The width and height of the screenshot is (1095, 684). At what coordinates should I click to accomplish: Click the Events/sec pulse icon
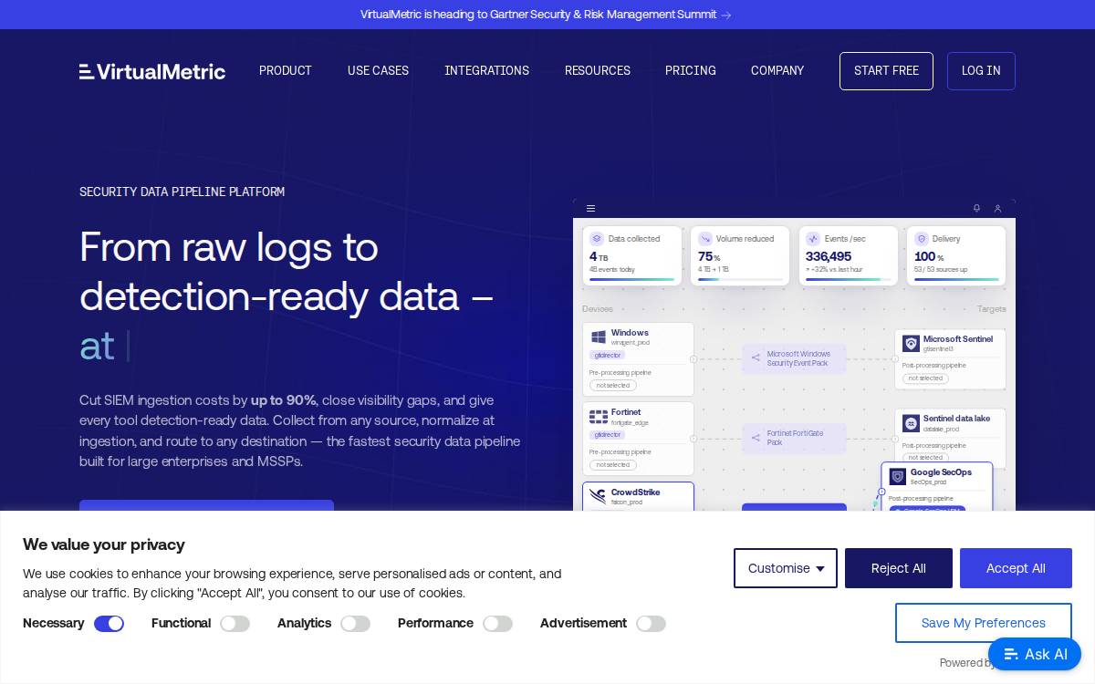point(813,239)
